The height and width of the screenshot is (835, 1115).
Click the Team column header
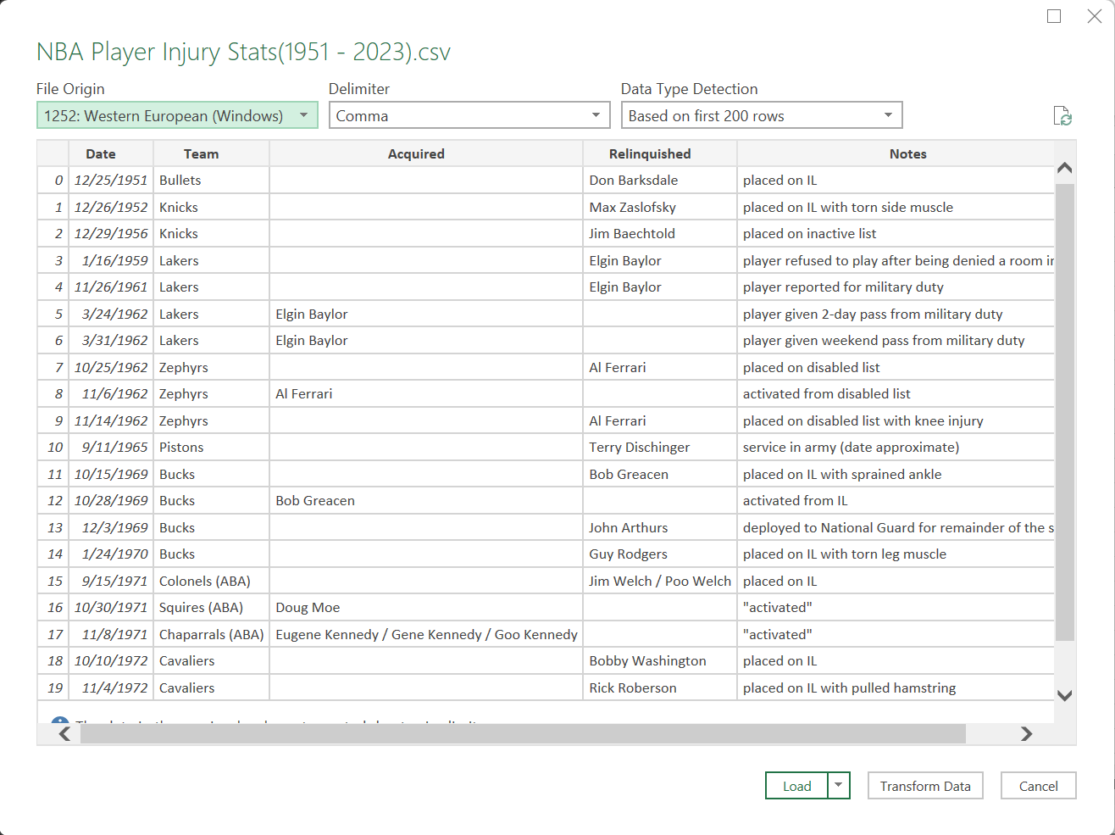pos(201,153)
